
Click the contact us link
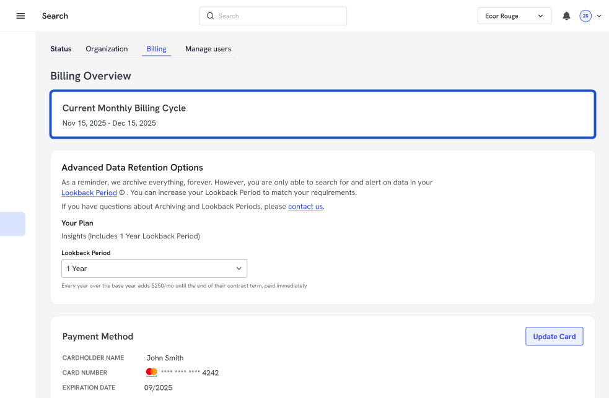coord(305,207)
